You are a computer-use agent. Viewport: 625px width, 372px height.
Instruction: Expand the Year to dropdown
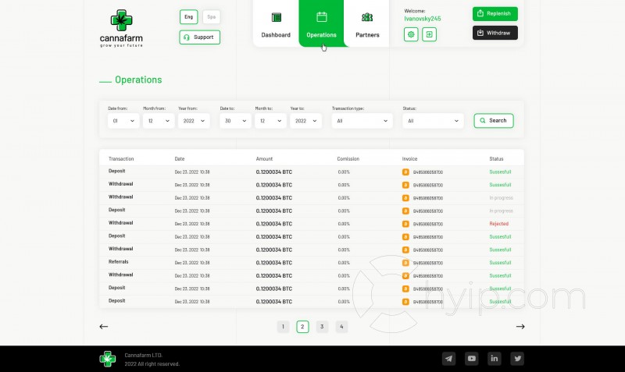(305, 121)
